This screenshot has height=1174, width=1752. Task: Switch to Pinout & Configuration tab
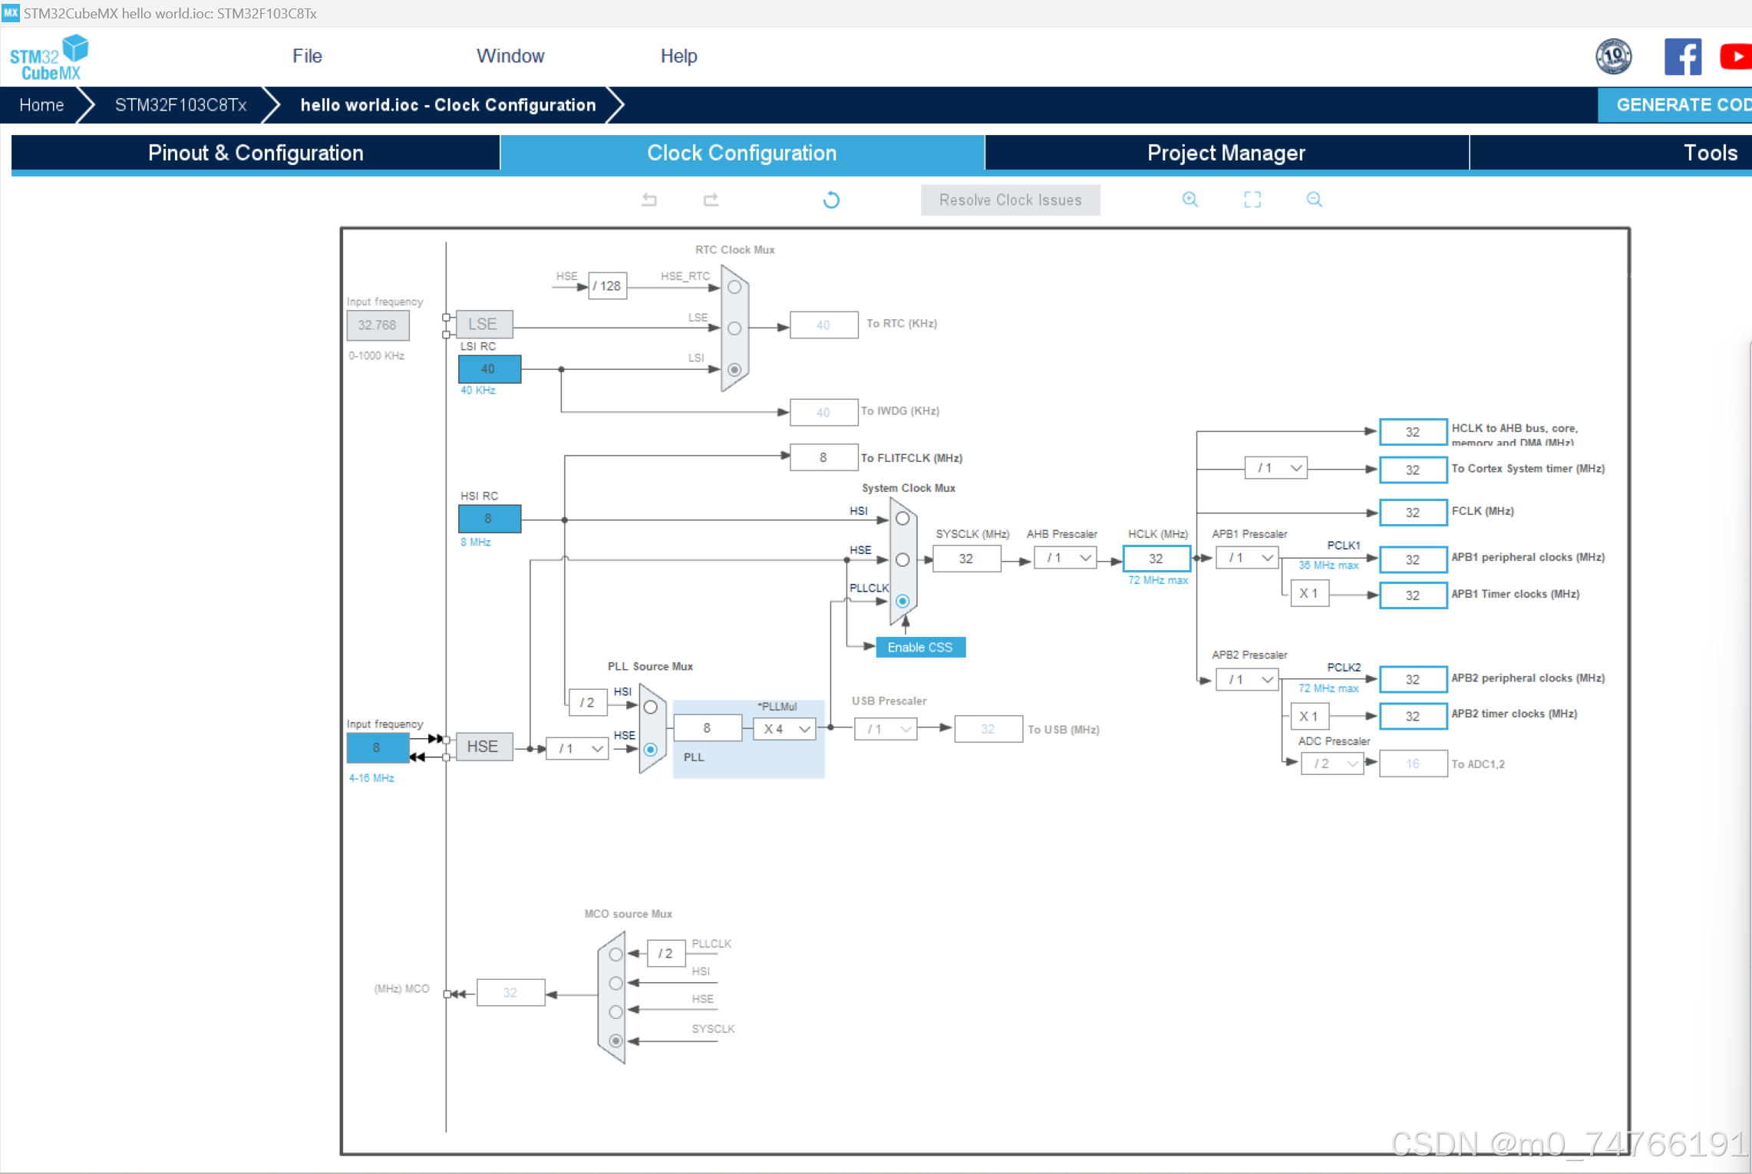click(256, 153)
